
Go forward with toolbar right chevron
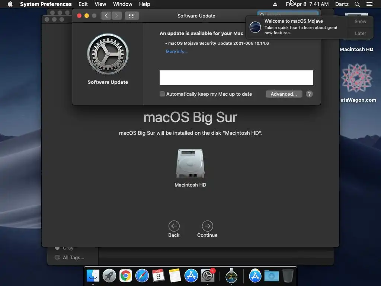[116, 16]
